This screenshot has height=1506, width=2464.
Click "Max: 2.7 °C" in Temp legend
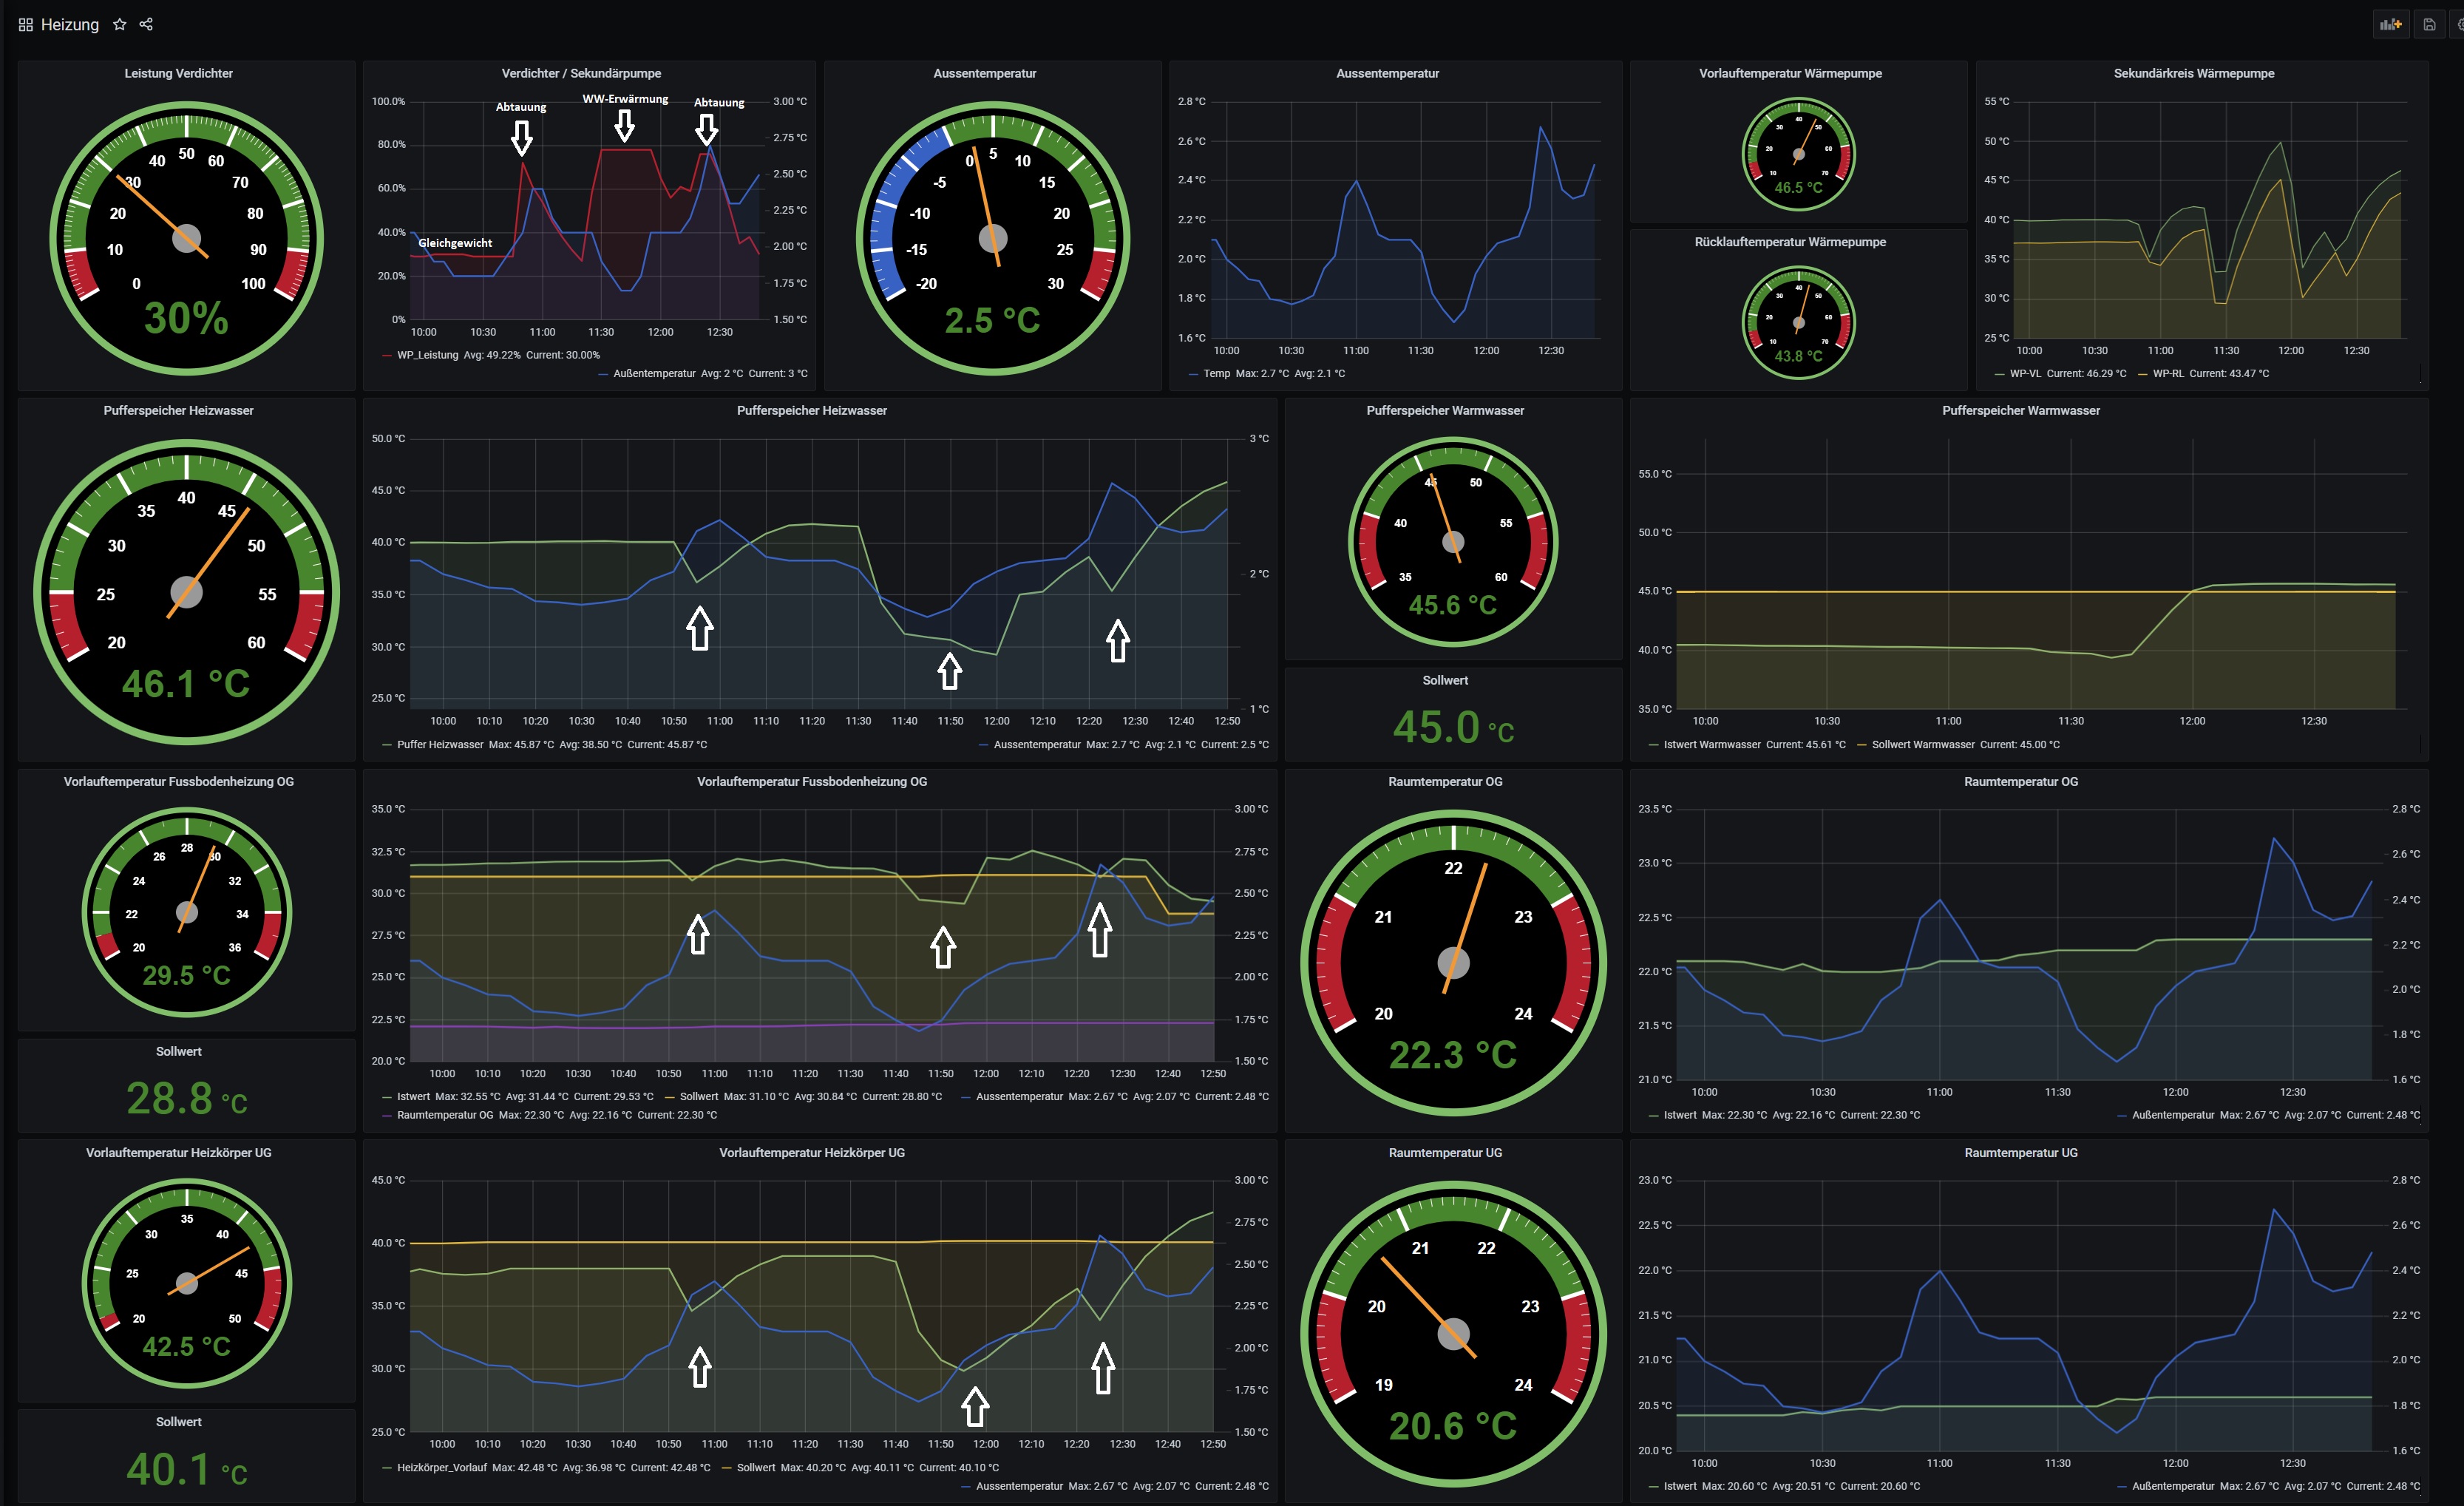[1262, 374]
